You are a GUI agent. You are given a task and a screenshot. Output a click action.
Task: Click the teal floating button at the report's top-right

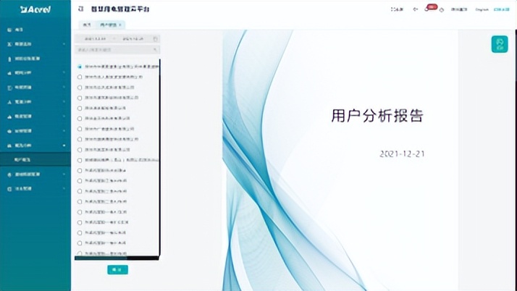(x=500, y=44)
